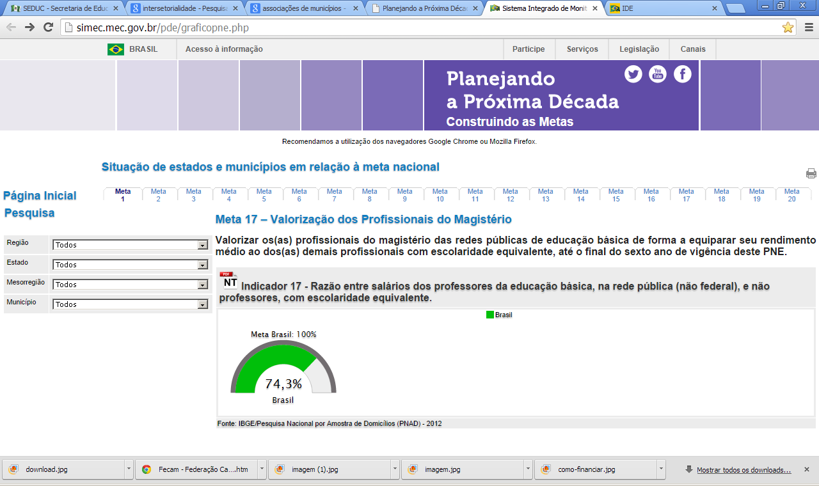The height and width of the screenshot is (486, 819).
Task: Select the Meta 10 tab
Action: pos(440,195)
